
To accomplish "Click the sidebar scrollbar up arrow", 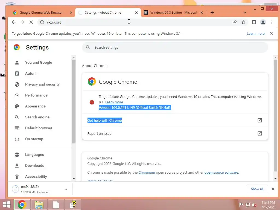I will [74, 57].
